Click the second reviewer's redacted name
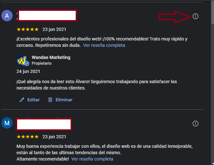 click(44, 124)
